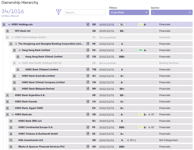Open report icon for HSBC Bank Malaysia Berhad
The width and height of the screenshot is (194, 150).
88,89
